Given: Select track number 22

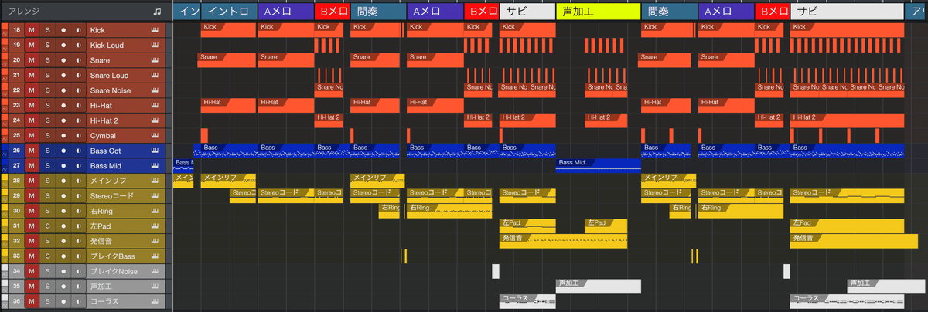Looking at the screenshot, I should tap(16, 90).
